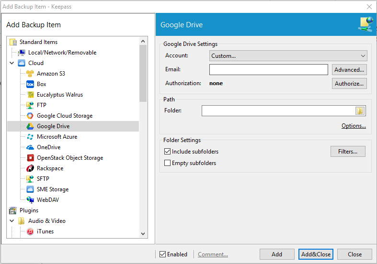Select the SME Storage text label
This screenshot has width=377, height=264.
[53, 189]
